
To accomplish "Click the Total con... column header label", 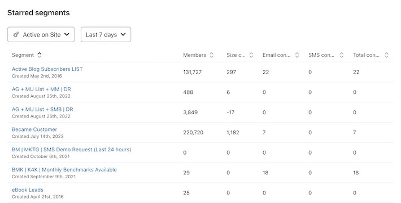I will (367, 55).
